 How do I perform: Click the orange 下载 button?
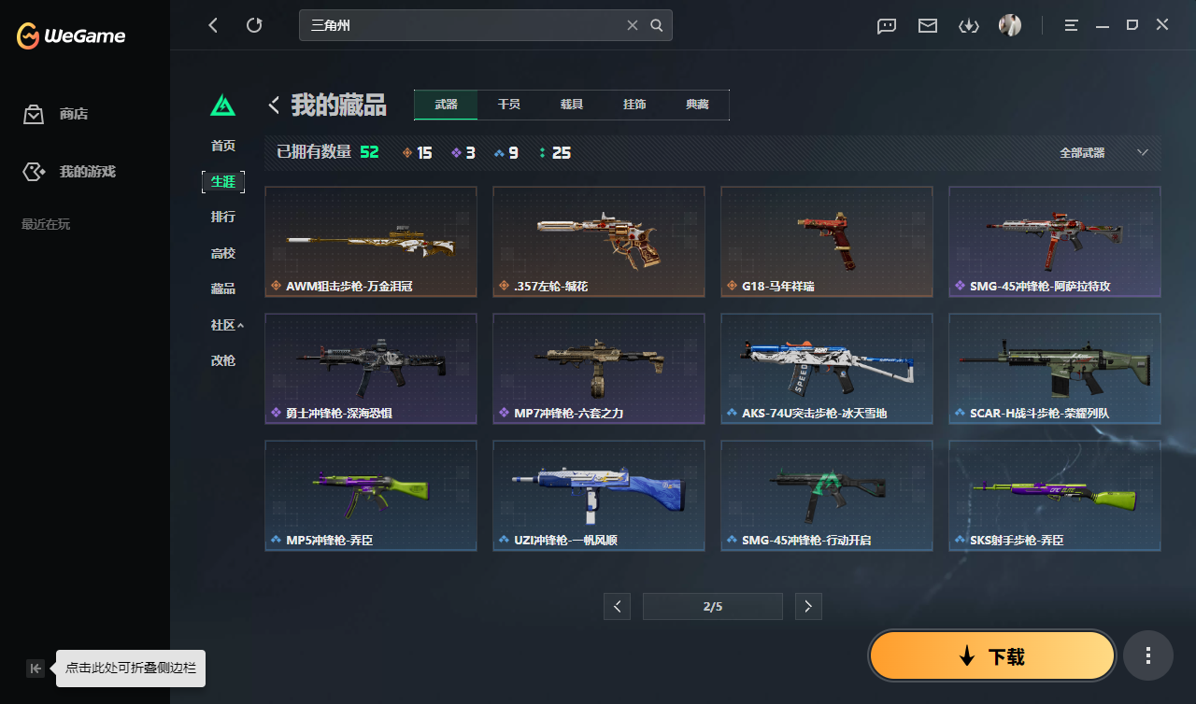(992, 656)
